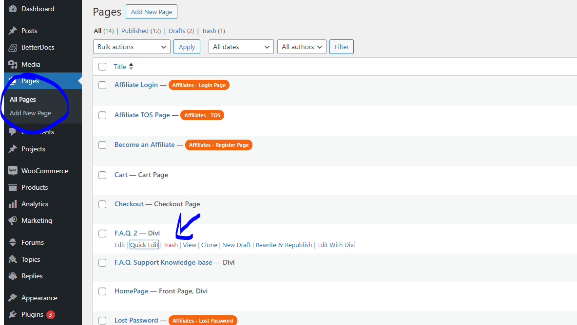Show the All (14) pages filter
The width and height of the screenshot is (577, 325).
coord(103,31)
